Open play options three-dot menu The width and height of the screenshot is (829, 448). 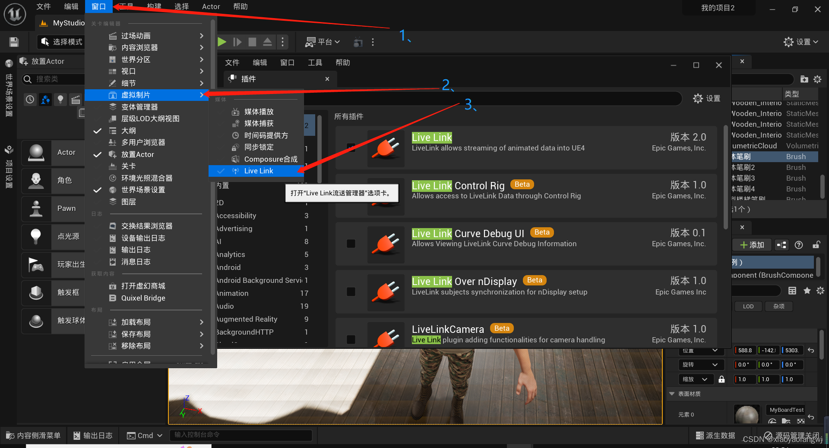pos(283,42)
